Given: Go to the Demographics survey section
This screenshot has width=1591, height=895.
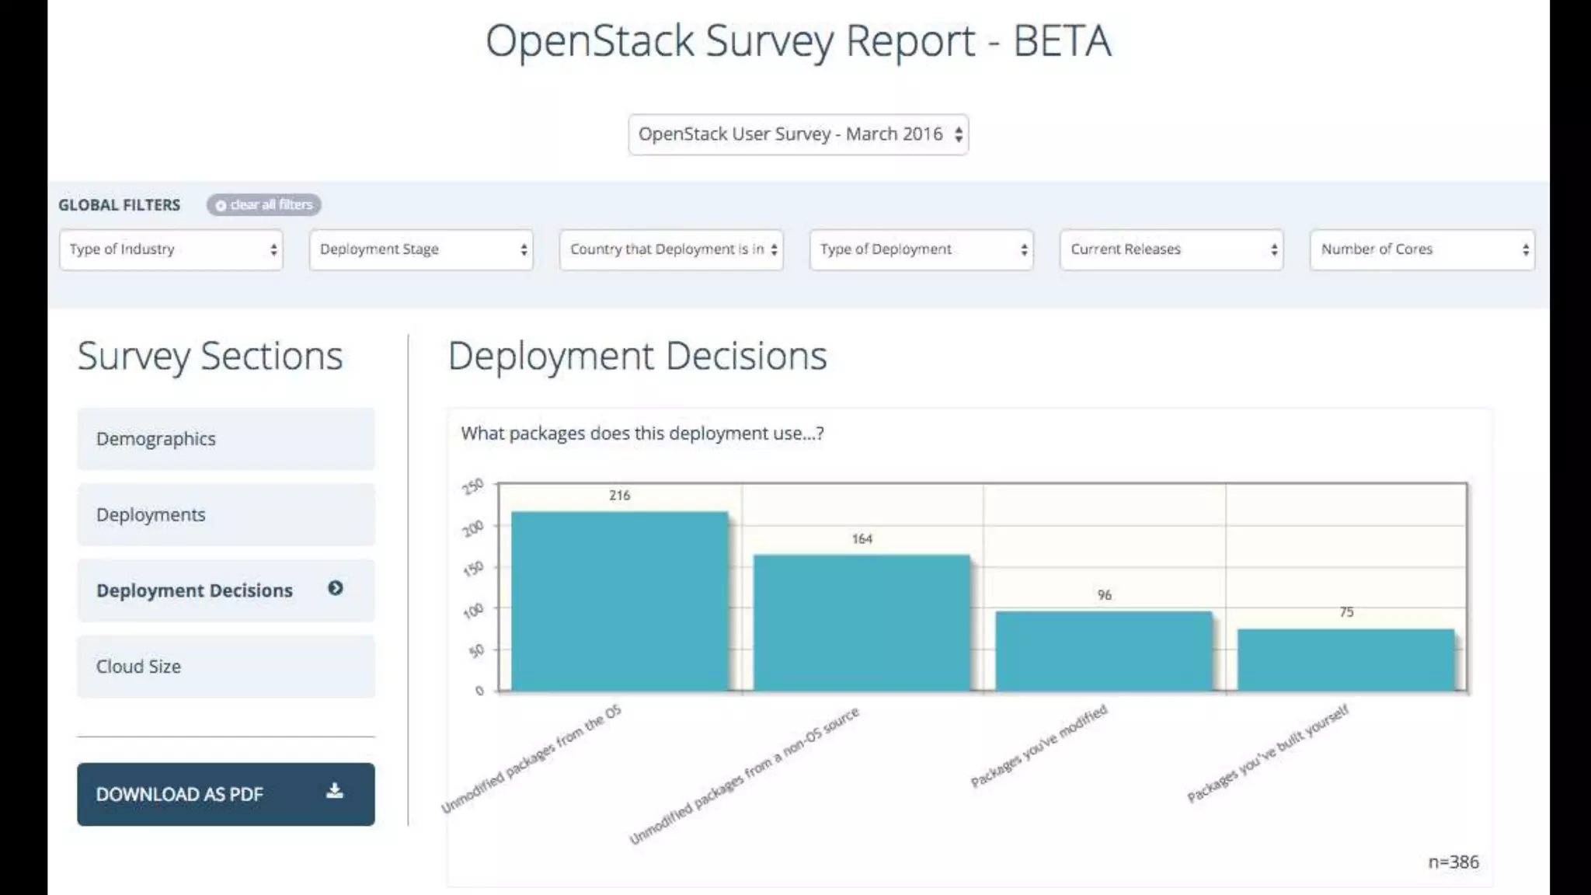Looking at the screenshot, I should point(225,439).
